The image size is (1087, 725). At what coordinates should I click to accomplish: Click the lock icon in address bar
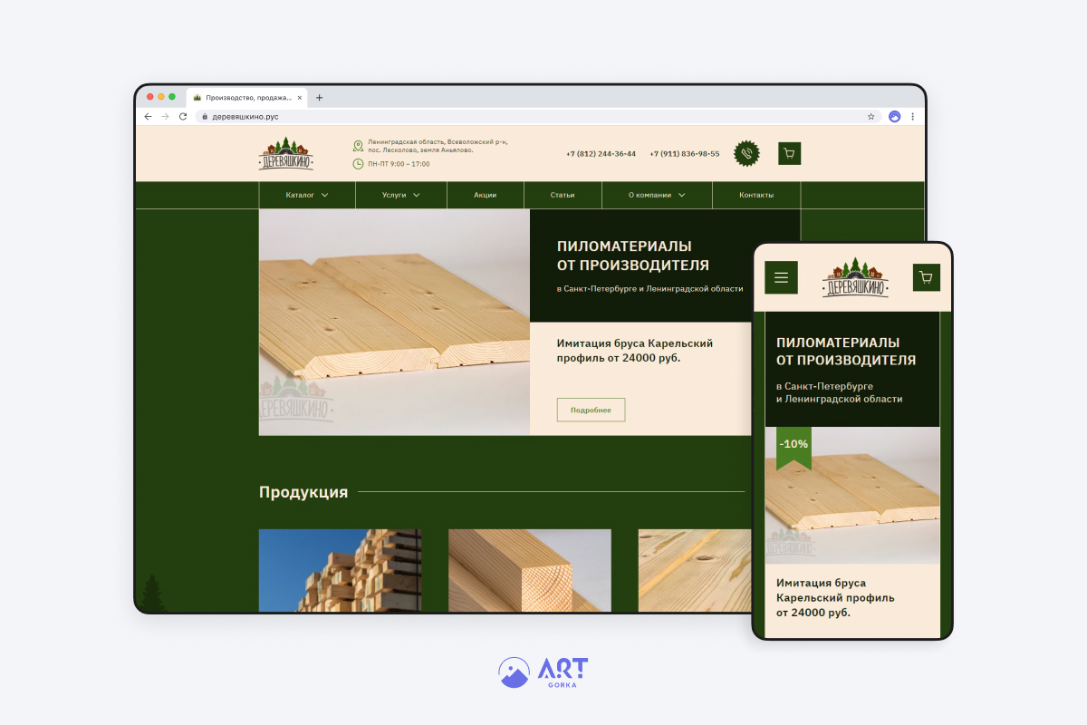click(x=205, y=116)
